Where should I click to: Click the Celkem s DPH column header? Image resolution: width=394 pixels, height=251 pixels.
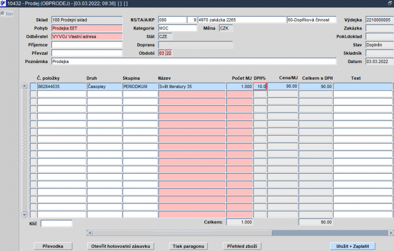pos(317,78)
